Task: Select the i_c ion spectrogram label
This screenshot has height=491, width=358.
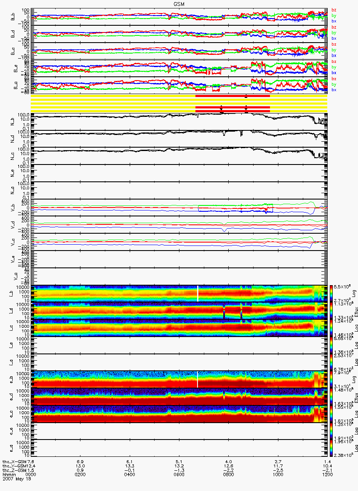Action: (11, 327)
